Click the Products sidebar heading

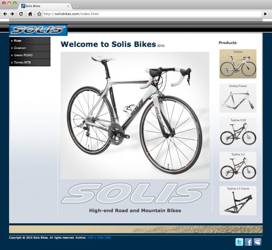(x=228, y=42)
